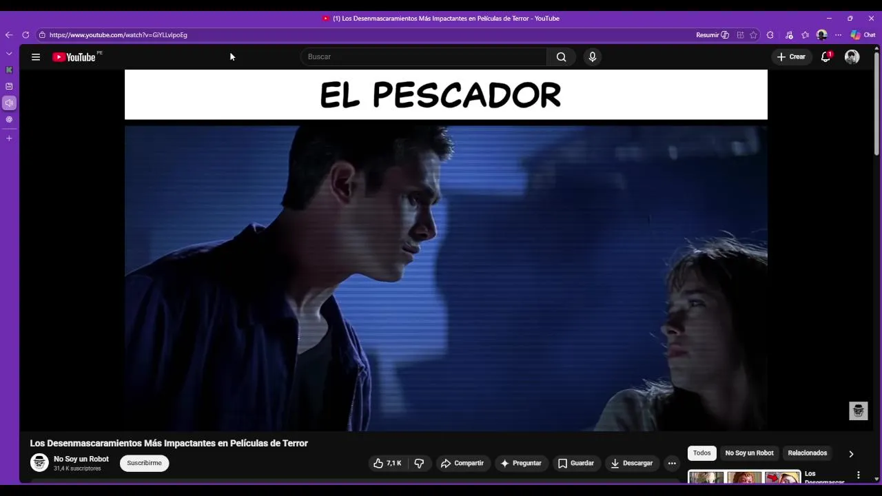The height and width of the screenshot is (496, 882).
Task: Select the Relacionados filter chip
Action: [807, 453]
